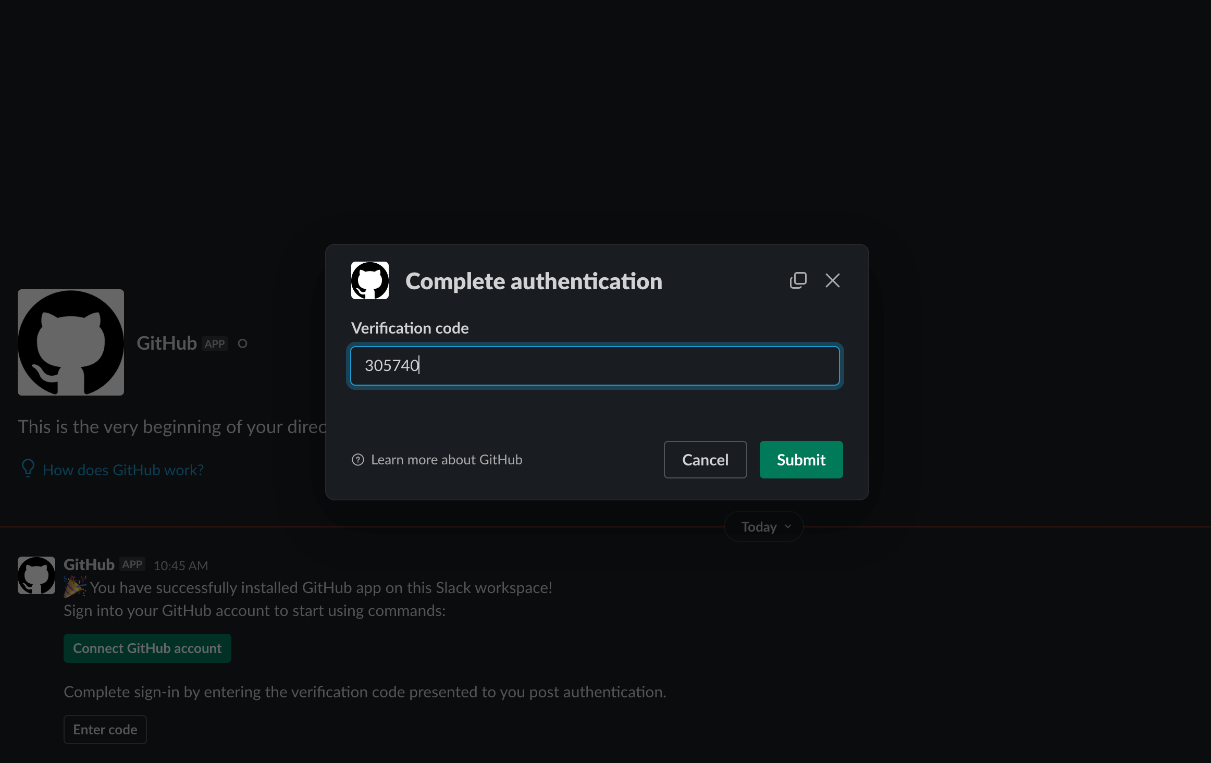The image size is (1211, 763).
Task: Click the Enter code button
Action: (105, 729)
